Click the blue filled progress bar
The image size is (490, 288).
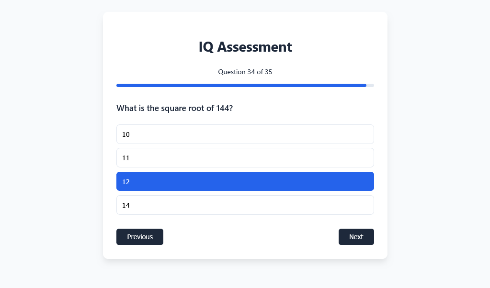point(241,85)
